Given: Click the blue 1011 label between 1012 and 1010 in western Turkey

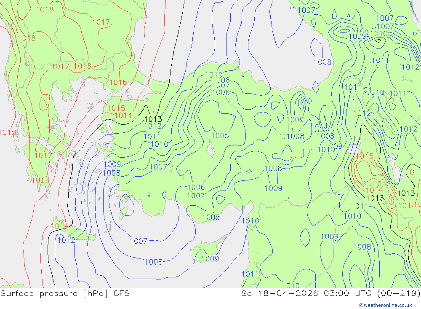Looking at the screenshot, I should [x=152, y=137].
